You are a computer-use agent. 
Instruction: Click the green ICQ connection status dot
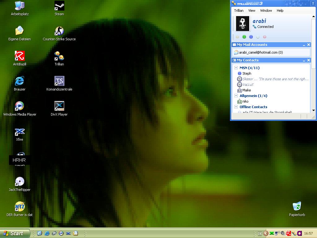click(244, 37)
